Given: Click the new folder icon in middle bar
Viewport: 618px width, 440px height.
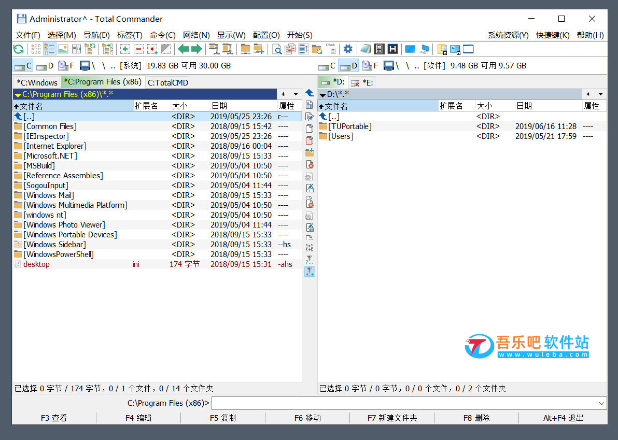Looking at the screenshot, I should [x=310, y=152].
